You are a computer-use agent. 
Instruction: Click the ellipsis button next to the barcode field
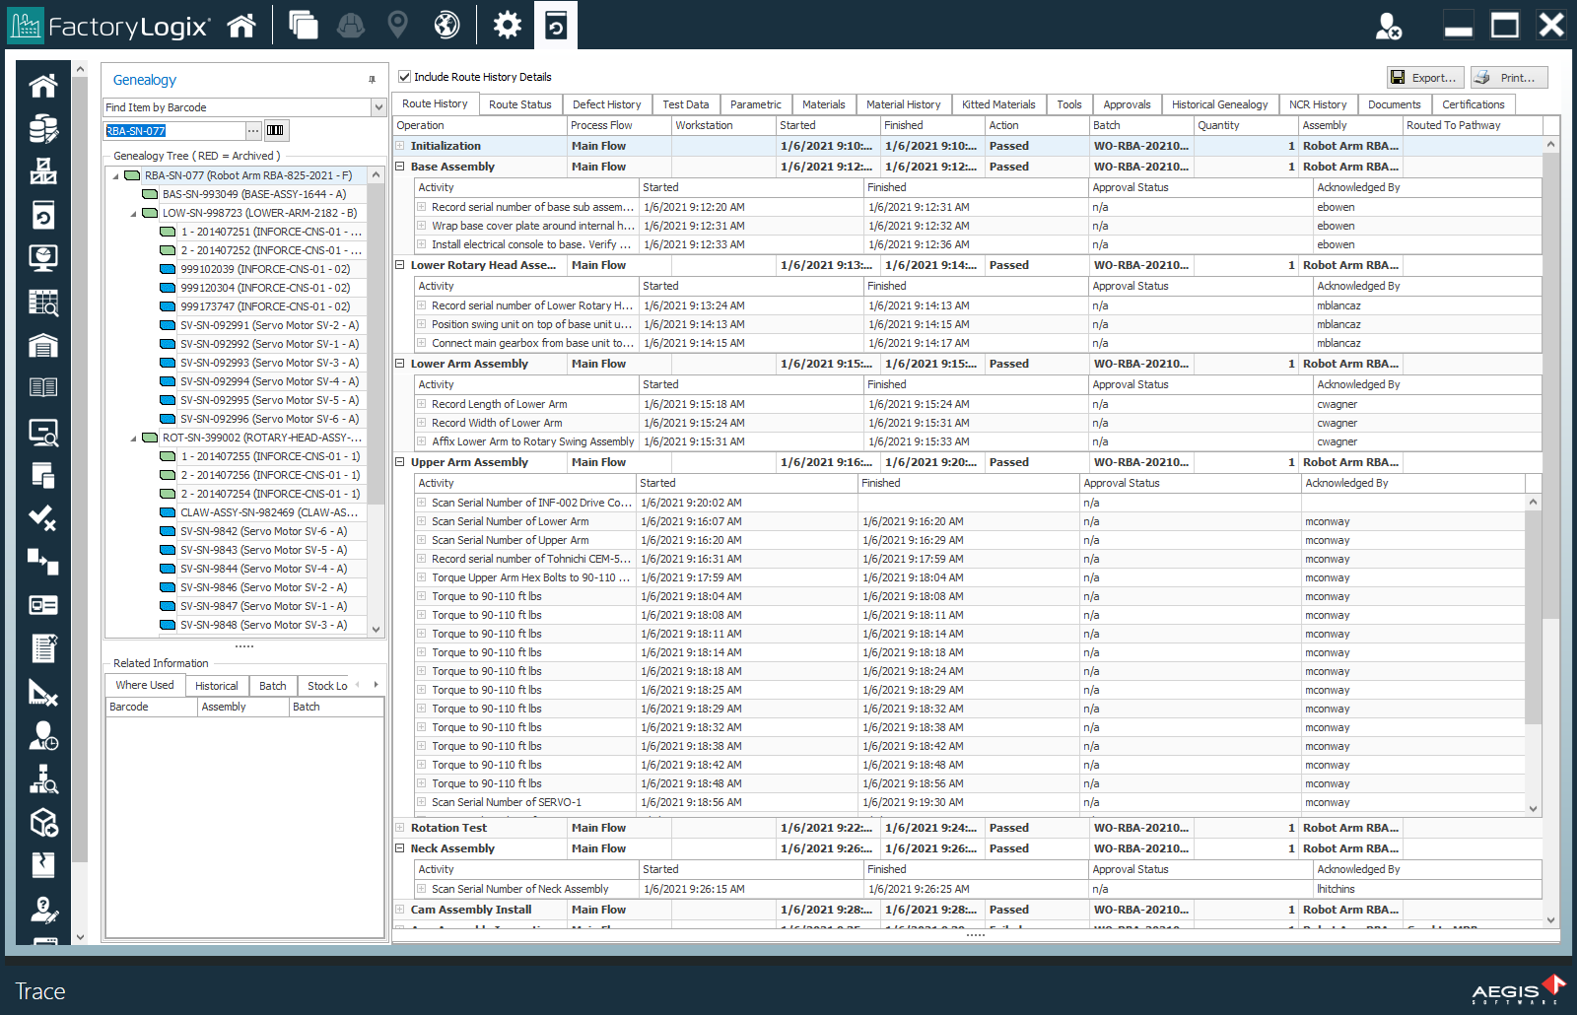point(254,130)
